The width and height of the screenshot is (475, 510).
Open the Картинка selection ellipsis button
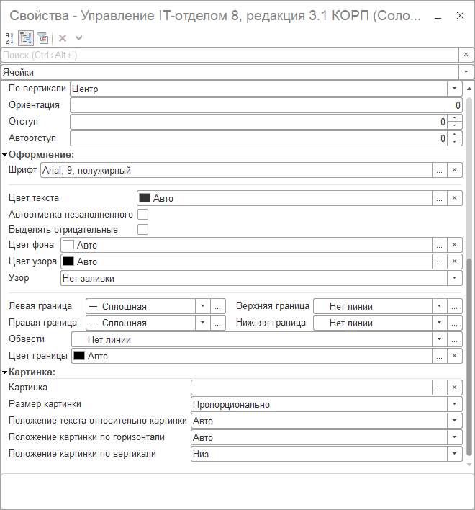point(439,388)
